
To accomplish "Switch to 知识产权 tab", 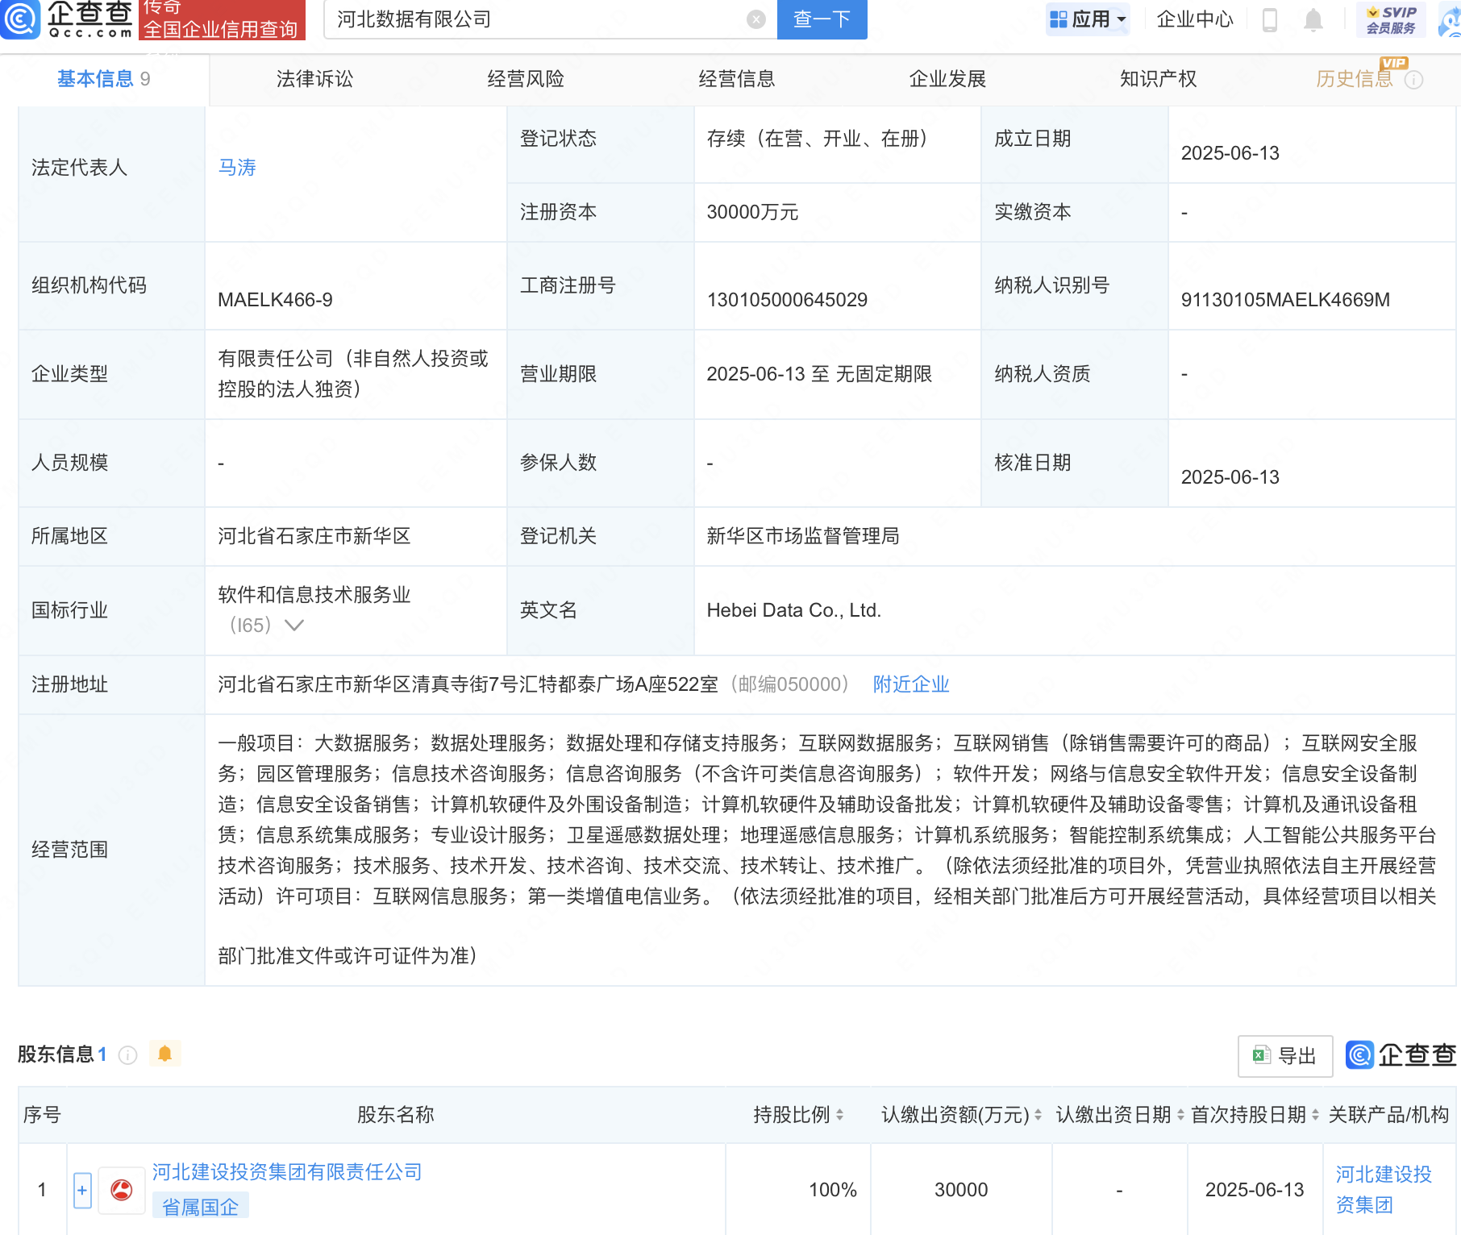I will 1159,79.
